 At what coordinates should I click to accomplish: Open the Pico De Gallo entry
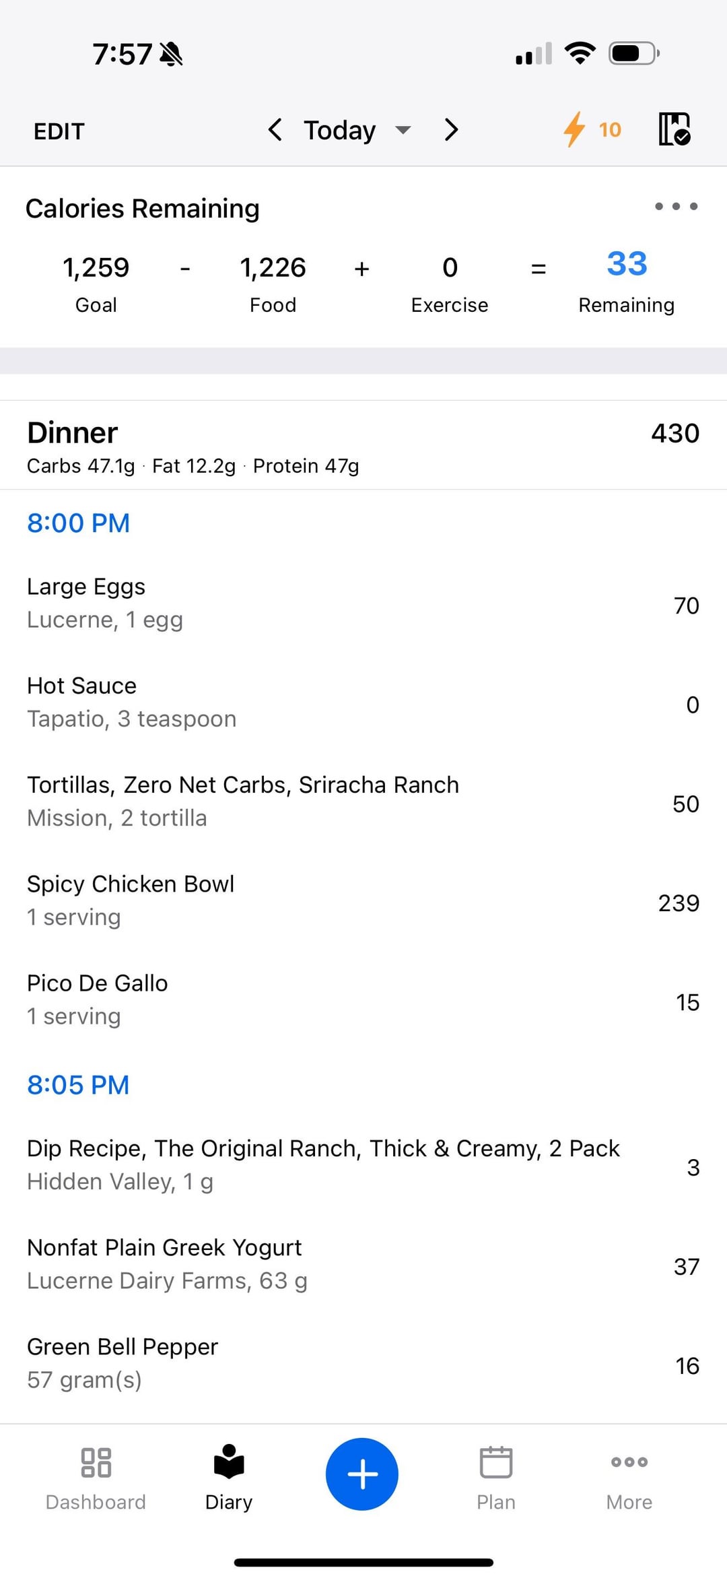(x=363, y=1000)
